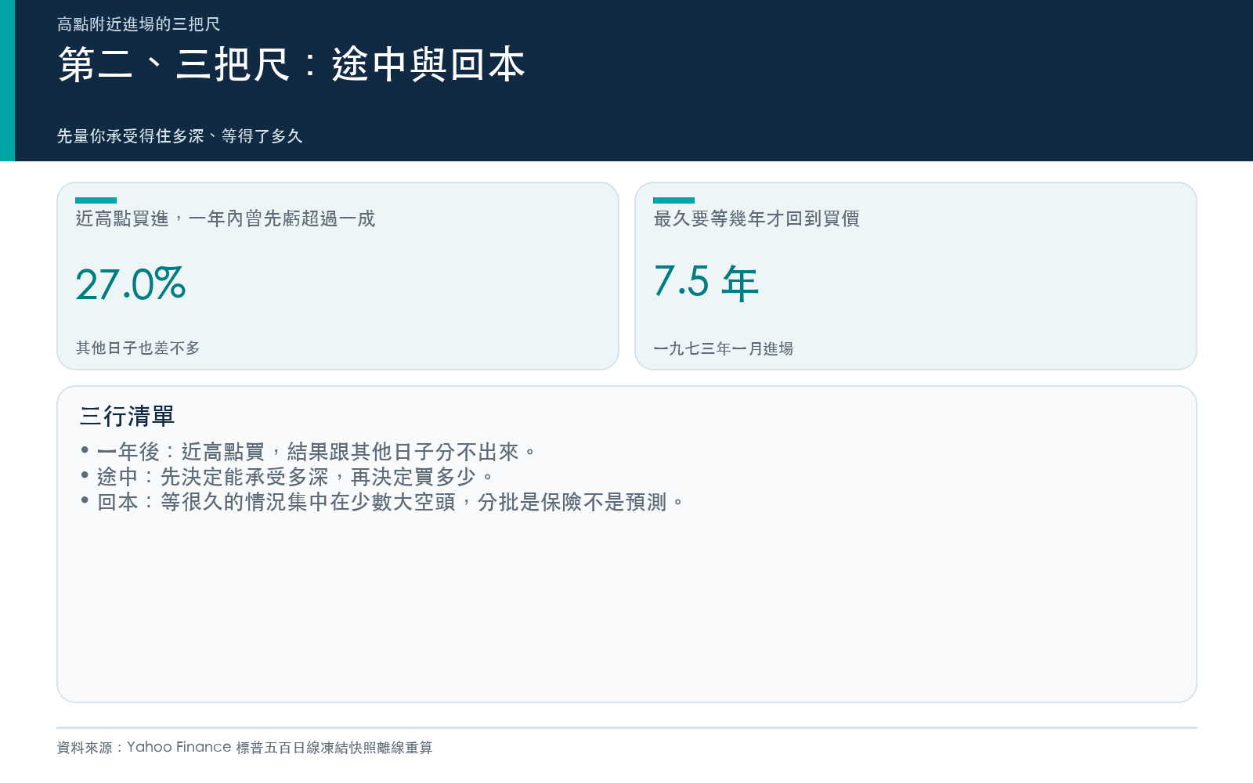The height and width of the screenshot is (783, 1253).
Task: Click the footer source line 資料來源：Yahoo Finance
Action: click(x=244, y=747)
